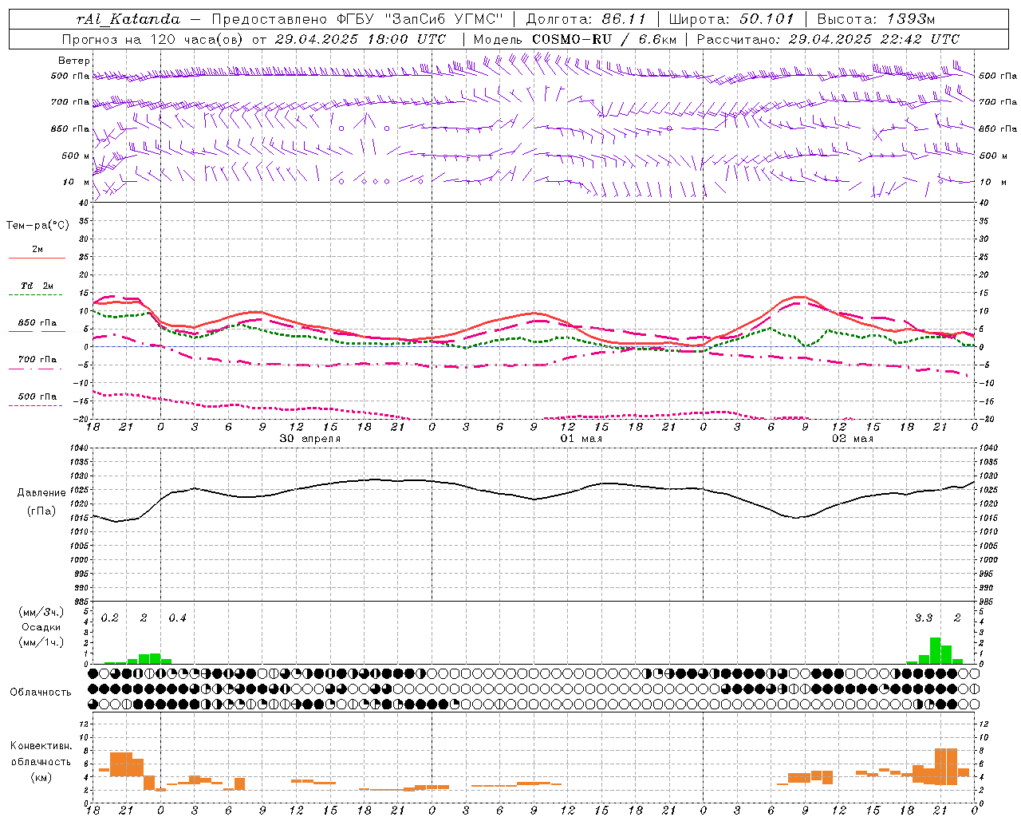1021x817 pixels.
Task: Click the (мм/3ч.) precipitation unit label
Action: tap(41, 612)
